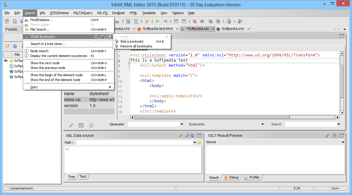Split the editor horizontally icon

click(176, 21)
